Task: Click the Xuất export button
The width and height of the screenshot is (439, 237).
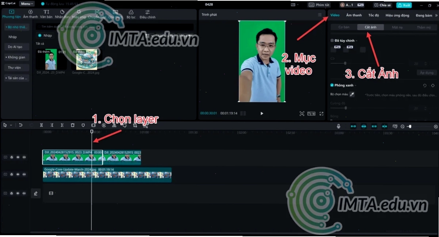Action: [x=404, y=5]
